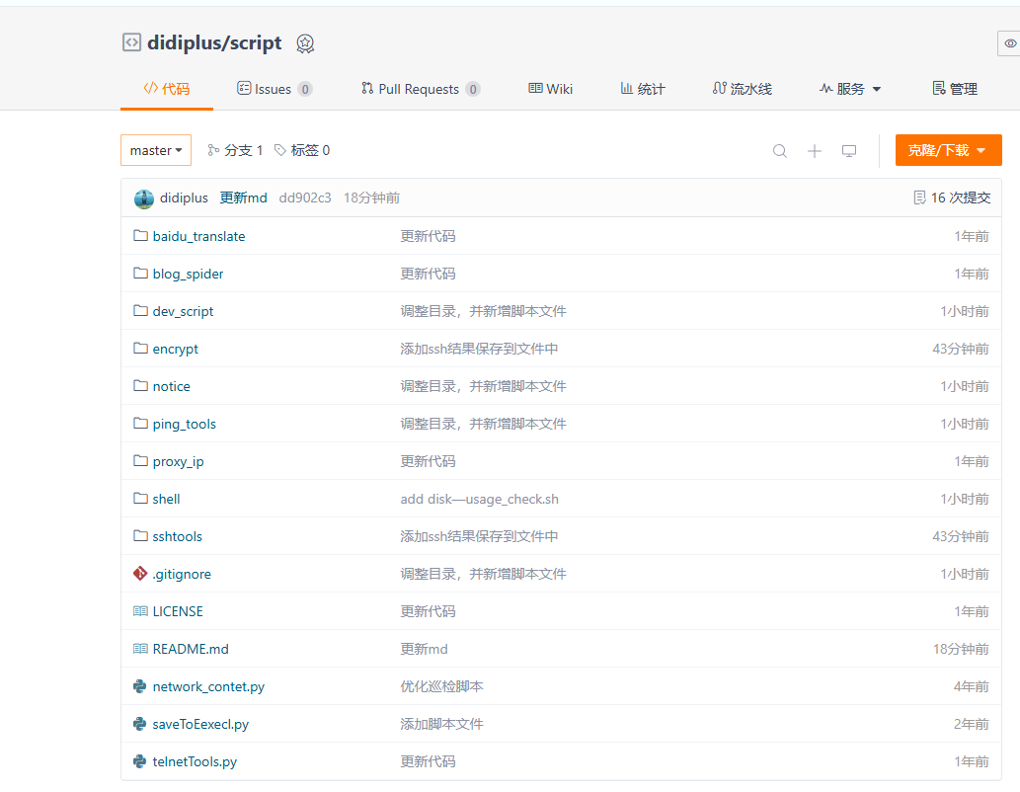
Task: Open the 代码 tab
Action: 167,89
